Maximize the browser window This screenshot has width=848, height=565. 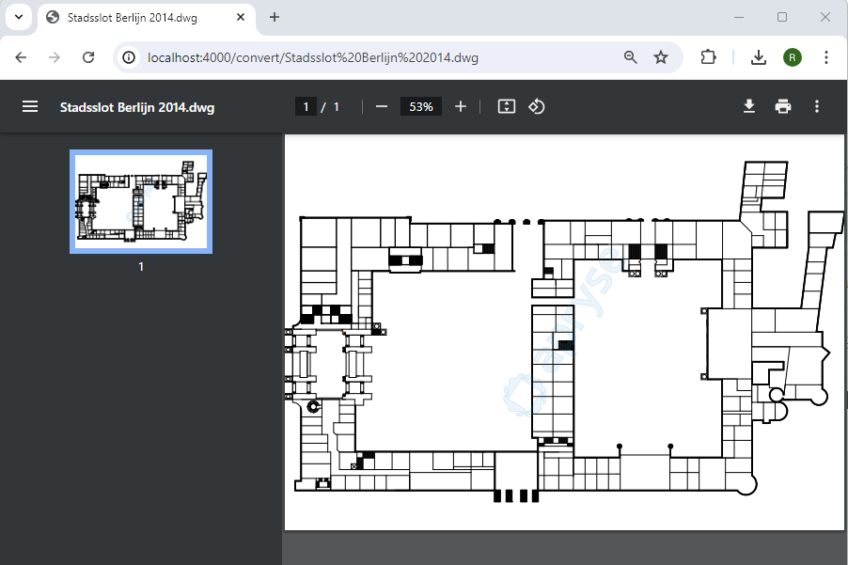point(782,17)
